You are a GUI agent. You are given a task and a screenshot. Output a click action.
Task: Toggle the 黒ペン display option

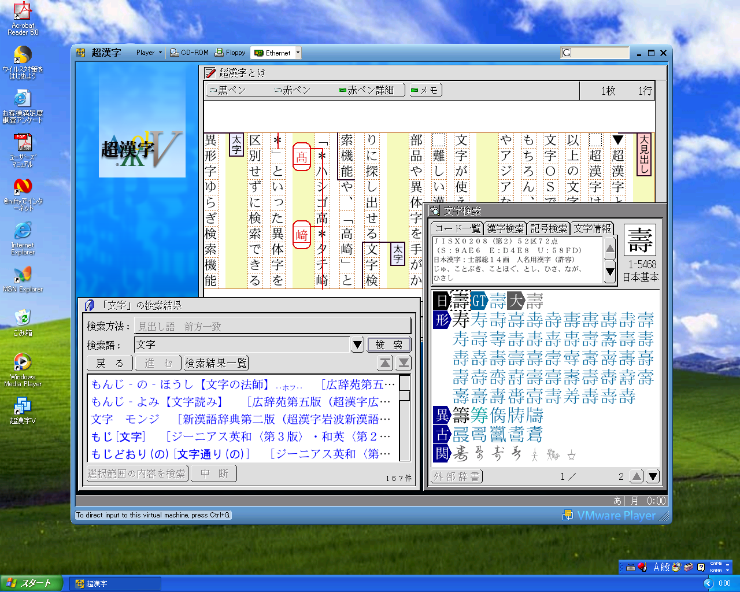point(228,90)
